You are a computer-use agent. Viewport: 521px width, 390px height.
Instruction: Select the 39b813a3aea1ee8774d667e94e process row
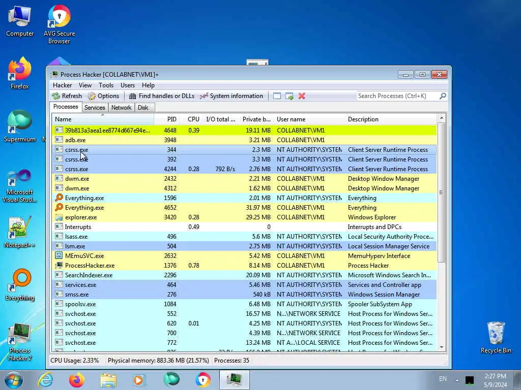tap(244, 131)
